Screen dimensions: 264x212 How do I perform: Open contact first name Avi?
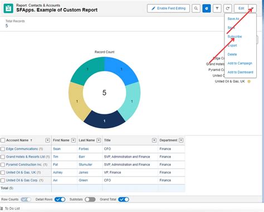coord(55,180)
